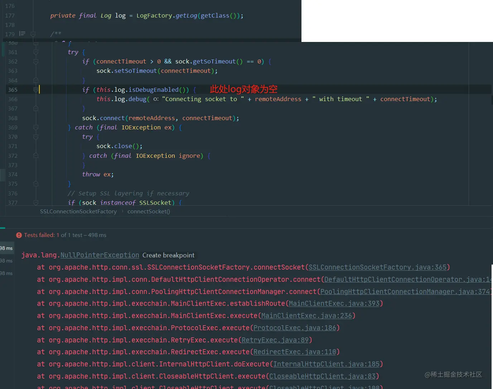Screen dimensions: 493x389
Task: Collapse the SSLSocket instanceof block at line 377
Action: point(36,203)
